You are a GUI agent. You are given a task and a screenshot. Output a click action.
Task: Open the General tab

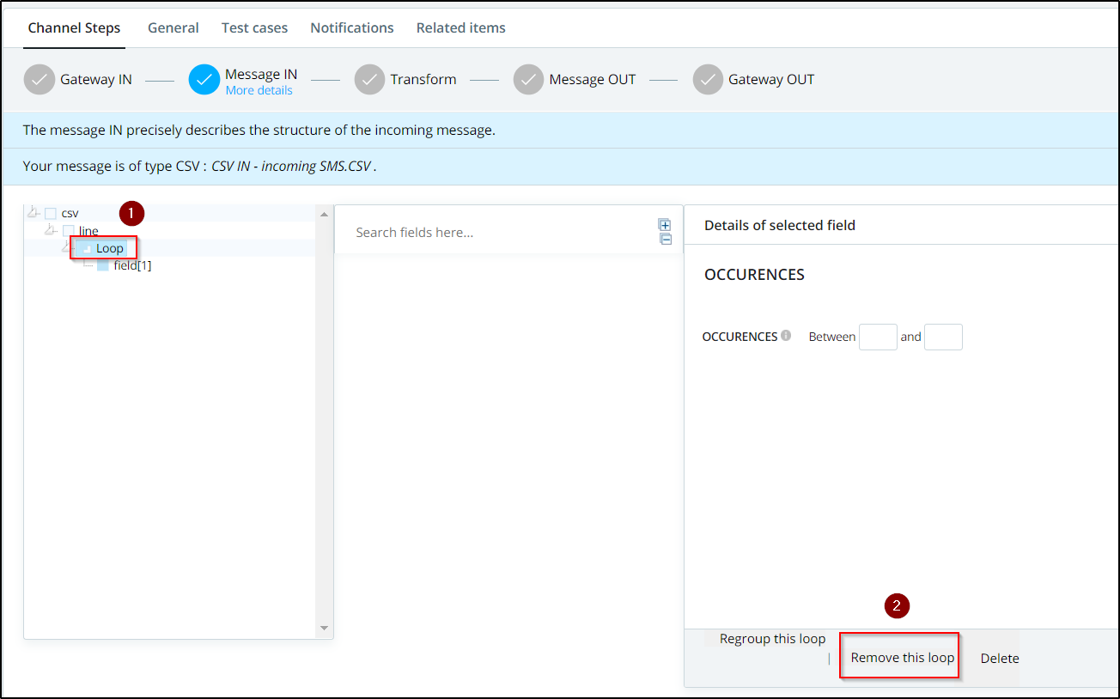[173, 27]
